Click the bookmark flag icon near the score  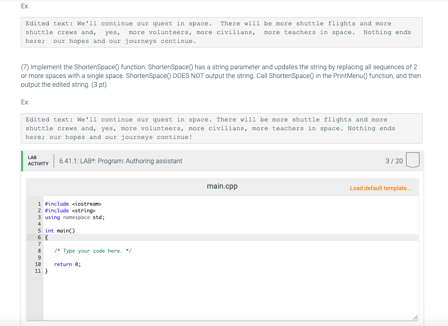coord(413,161)
